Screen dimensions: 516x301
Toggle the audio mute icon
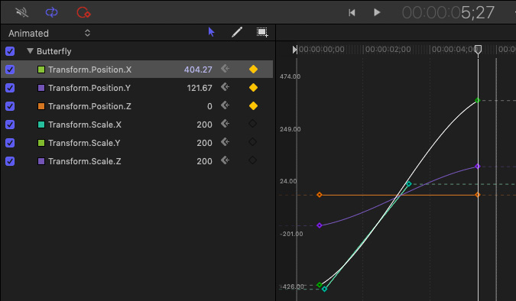tap(21, 12)
